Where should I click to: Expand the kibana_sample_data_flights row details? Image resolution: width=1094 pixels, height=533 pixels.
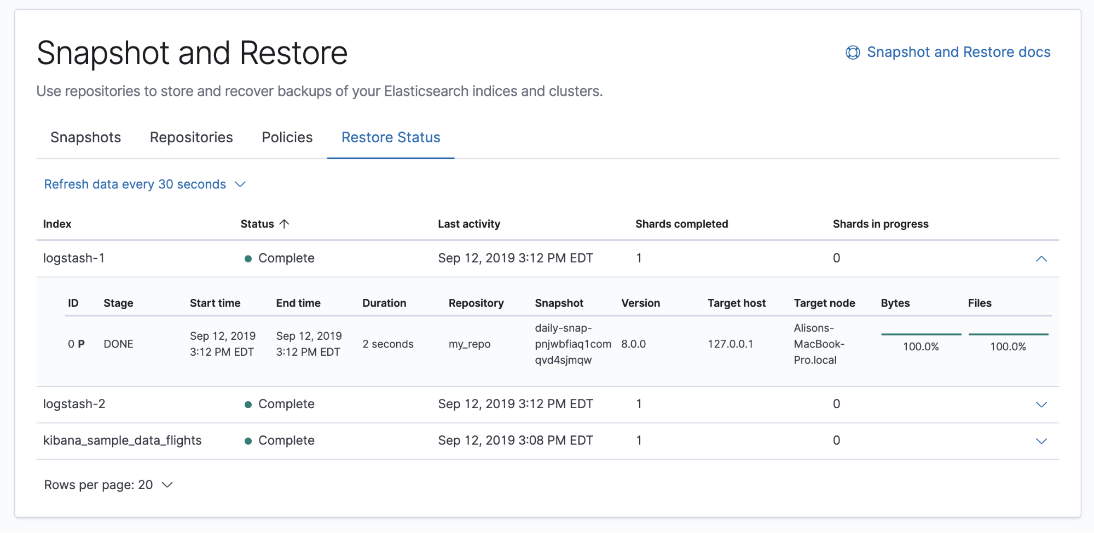1041,441
